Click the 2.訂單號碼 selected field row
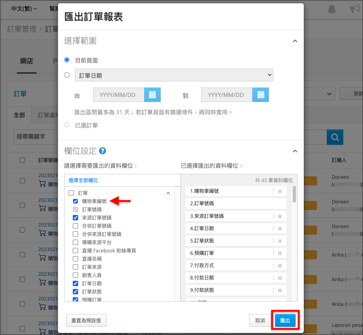The width and height of the screenshot is (363, 335). click(236, 203)
